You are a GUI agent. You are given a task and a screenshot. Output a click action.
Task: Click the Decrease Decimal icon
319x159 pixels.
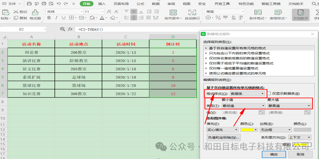point(241,18)
